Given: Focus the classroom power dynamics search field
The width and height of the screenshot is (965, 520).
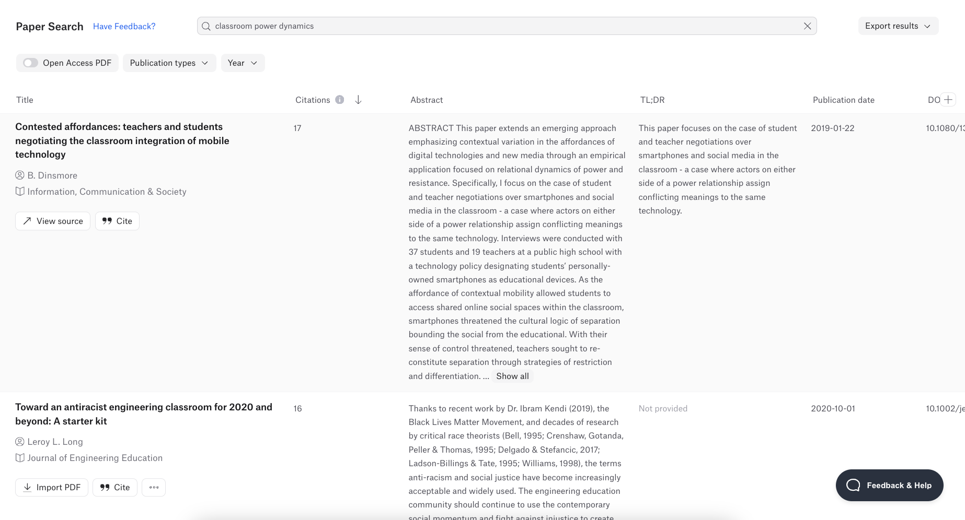Looking at the screenshot, I should 502,26.
